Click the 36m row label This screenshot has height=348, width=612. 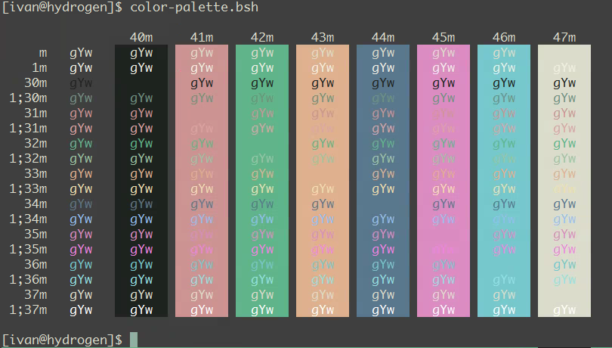pos(36,264)
